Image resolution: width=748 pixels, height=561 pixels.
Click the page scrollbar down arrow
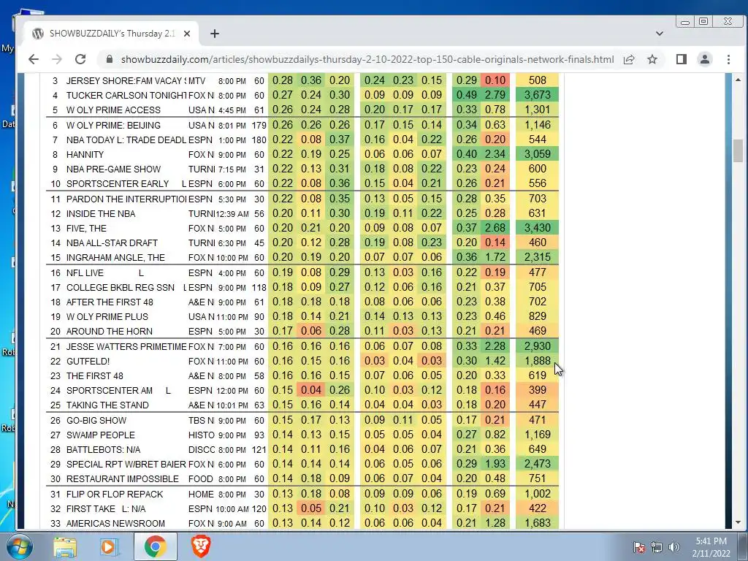[738, 522]
